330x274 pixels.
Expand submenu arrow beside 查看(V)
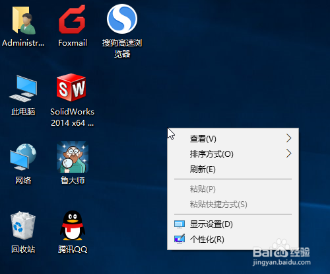[289, 138]
